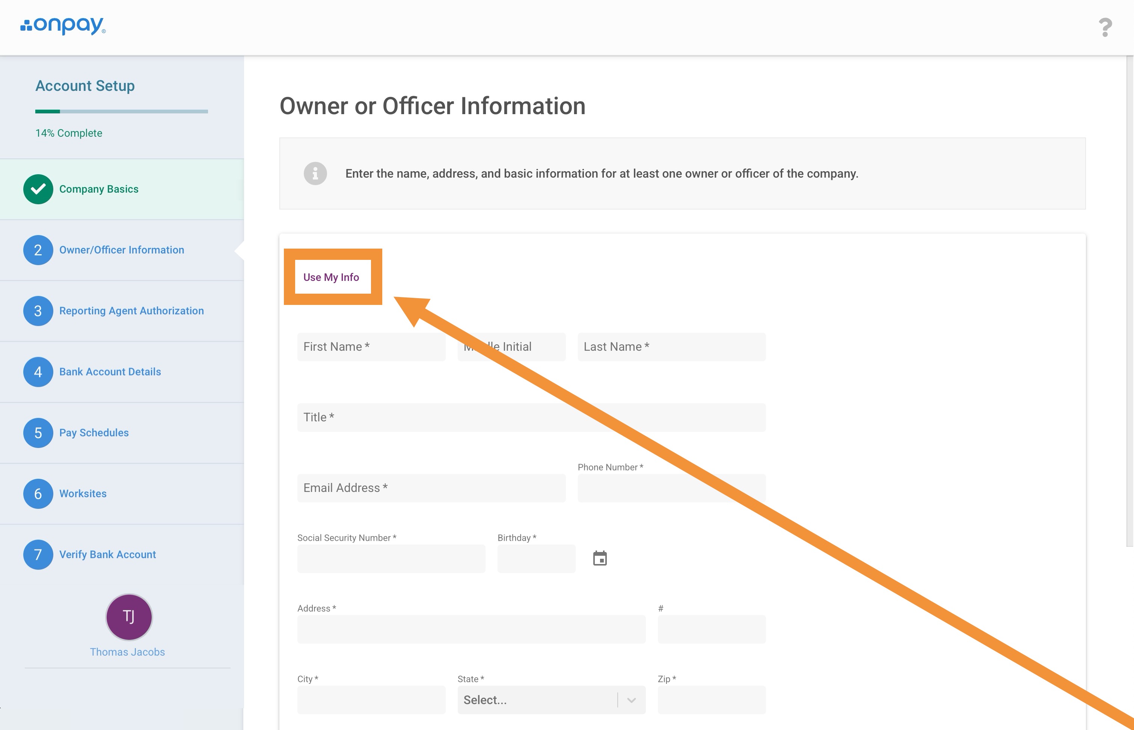Image resolution: width=1134 pixels, height=730 pixels.
Task: Go to Owner/Officer Information step
Action: coord(121,250)
